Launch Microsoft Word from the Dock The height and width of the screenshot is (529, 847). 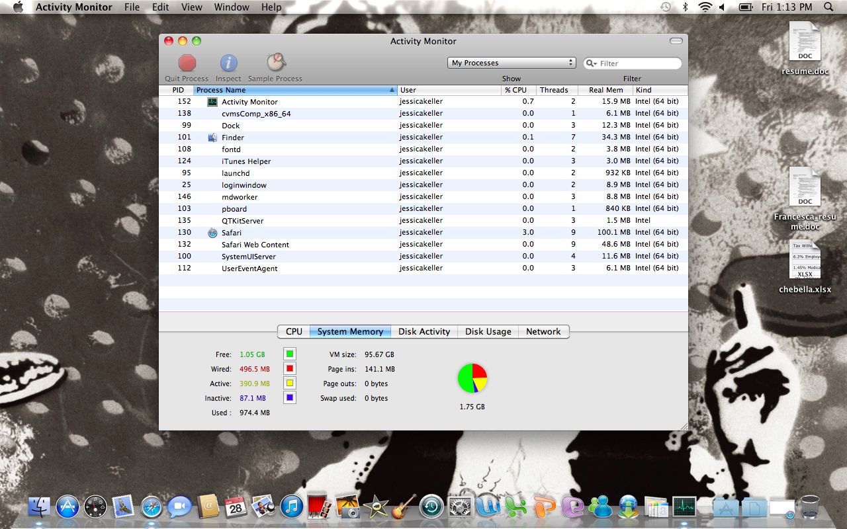[488, 507]
